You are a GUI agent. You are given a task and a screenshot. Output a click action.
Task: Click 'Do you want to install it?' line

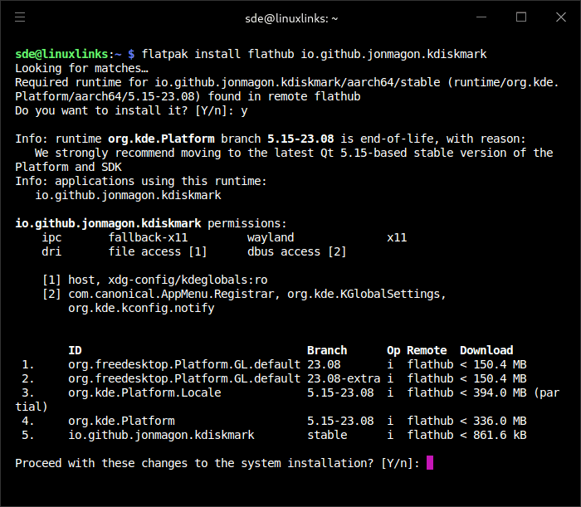tap(131, 110)
